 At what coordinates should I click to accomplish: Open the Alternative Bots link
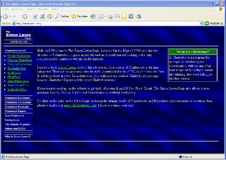click(17, 90)
